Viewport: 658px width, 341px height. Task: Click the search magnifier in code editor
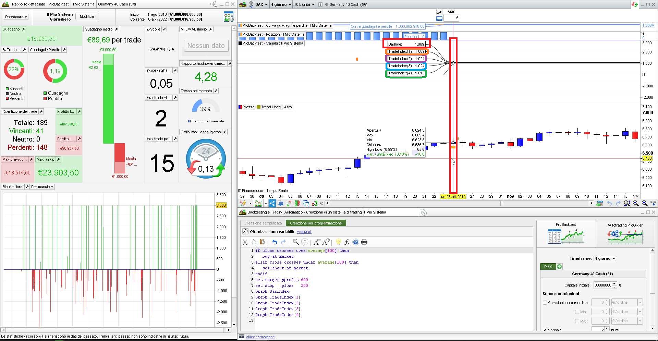296,242
